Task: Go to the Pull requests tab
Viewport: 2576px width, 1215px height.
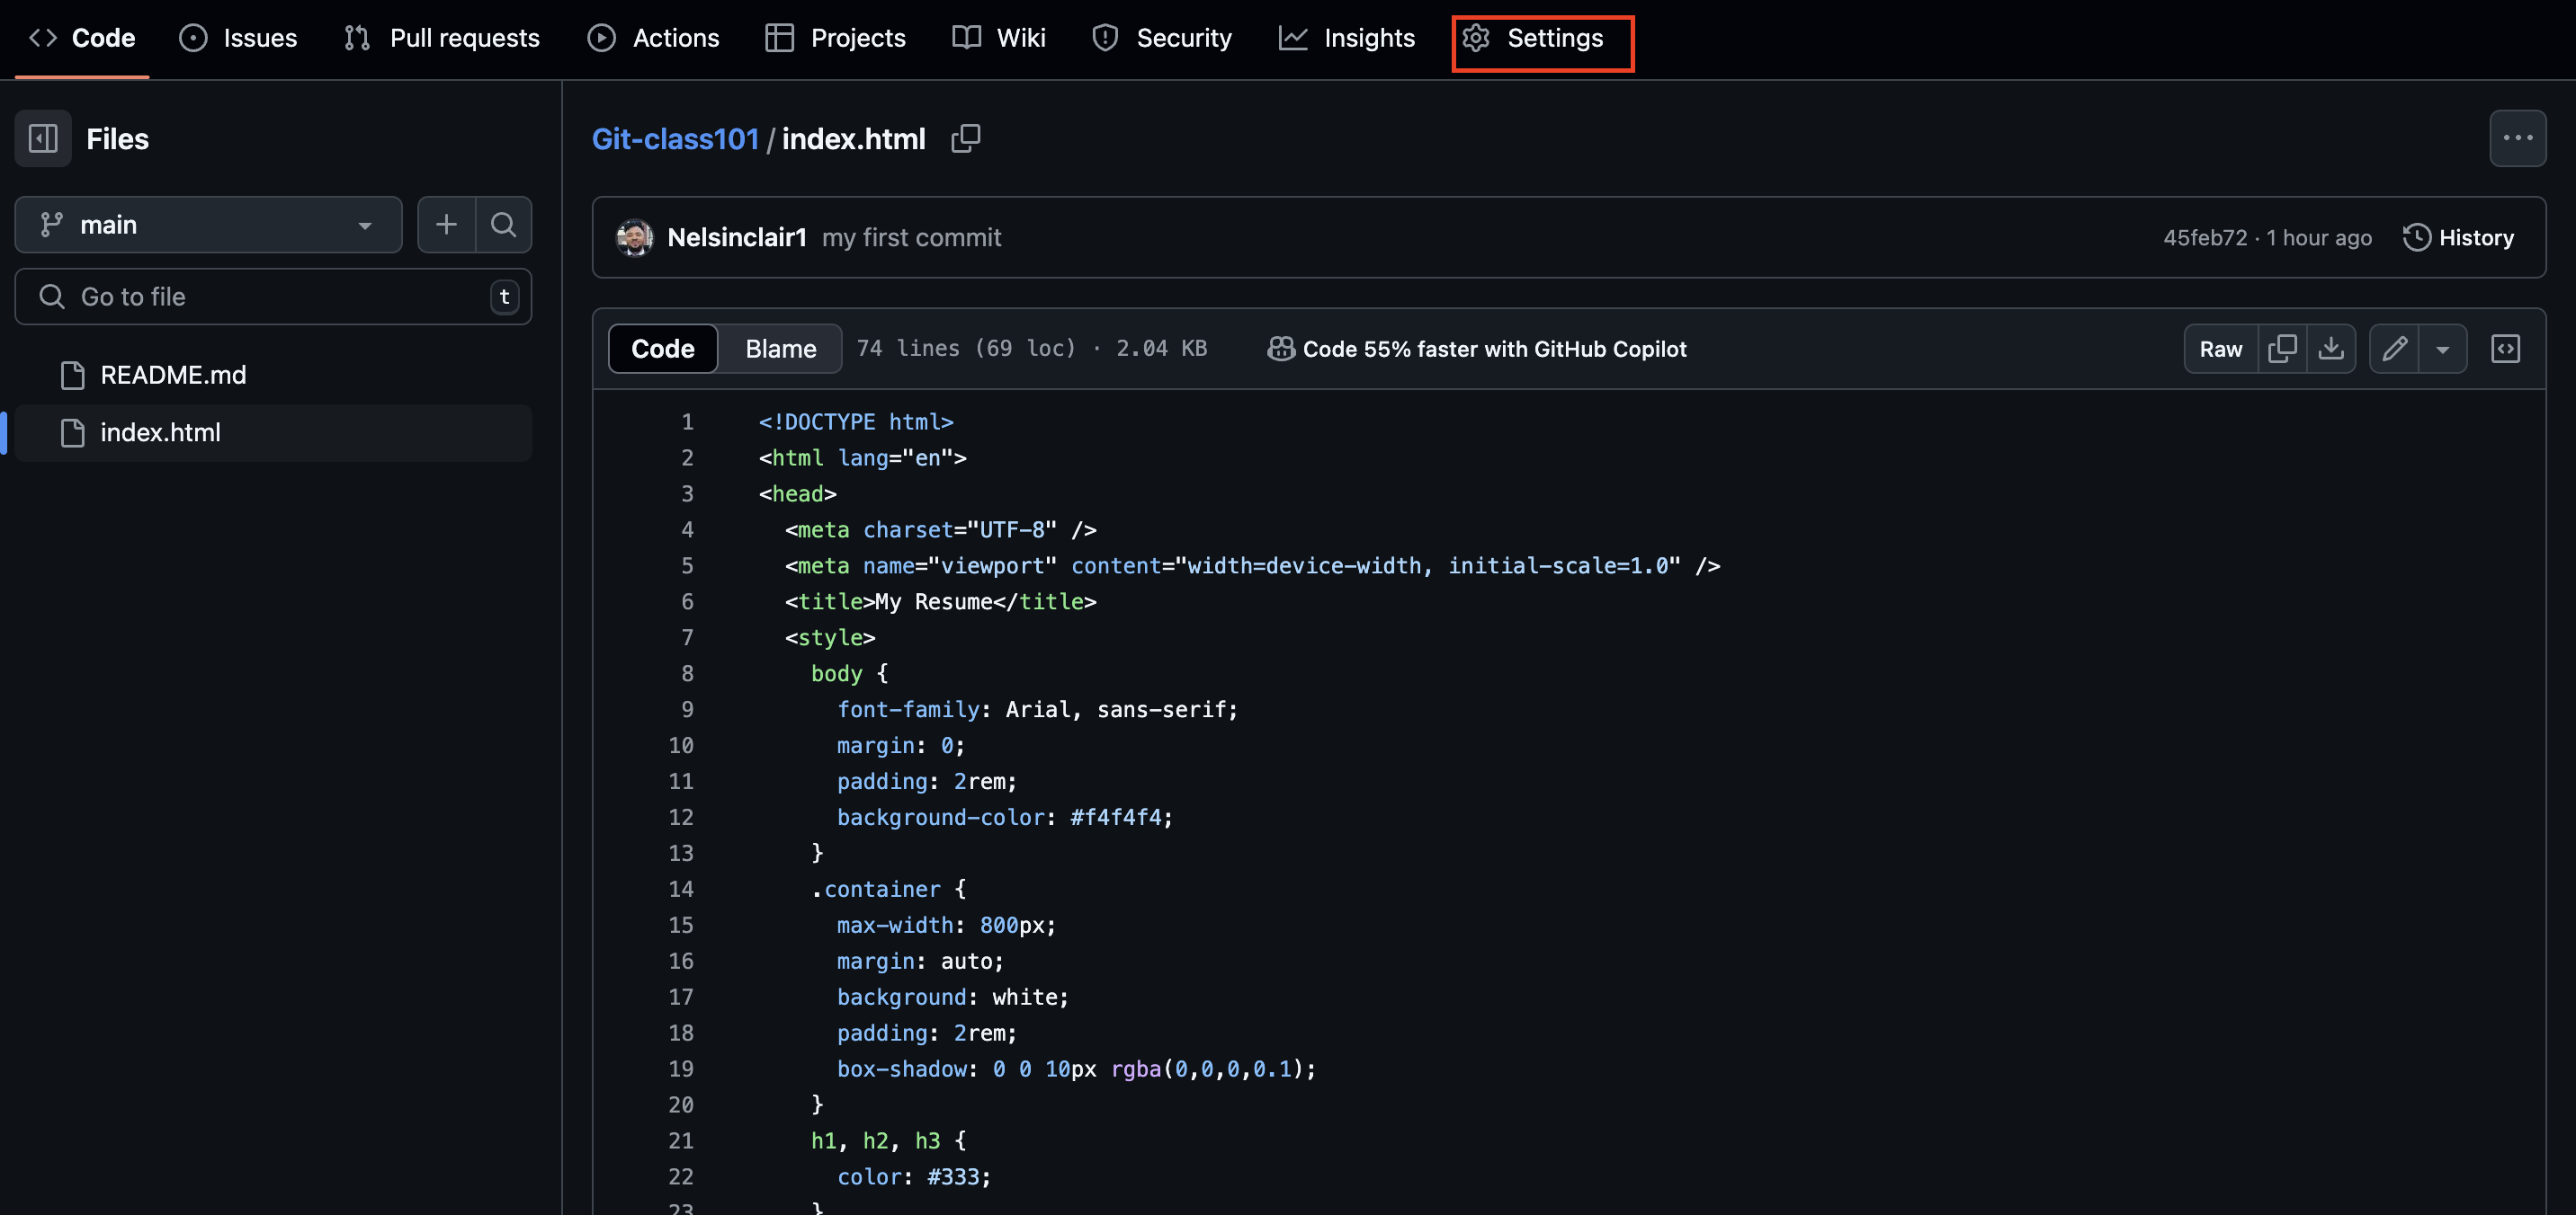Action: point(442,38)
